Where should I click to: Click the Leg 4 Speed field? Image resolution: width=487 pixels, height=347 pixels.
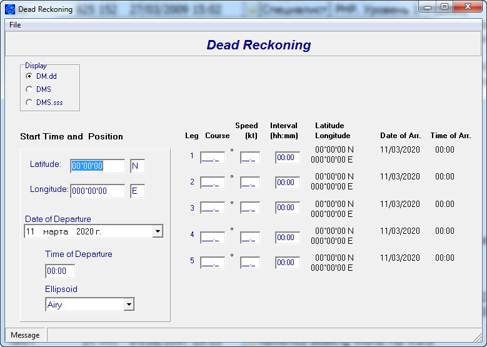click(250, 238)
